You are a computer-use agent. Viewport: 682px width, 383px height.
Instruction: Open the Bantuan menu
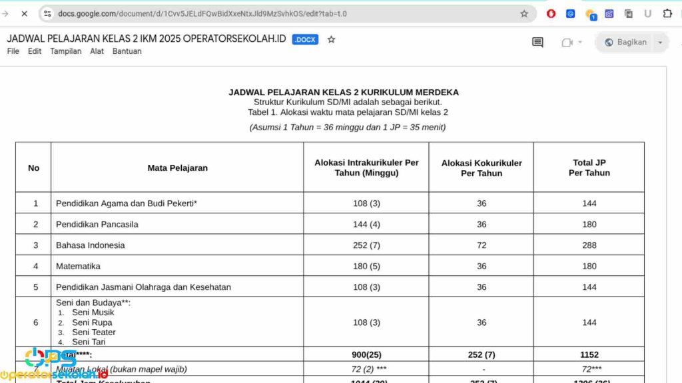[127, 51]
